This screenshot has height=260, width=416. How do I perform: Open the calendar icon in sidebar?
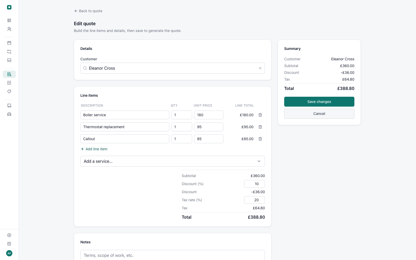(x=9, y=43)
